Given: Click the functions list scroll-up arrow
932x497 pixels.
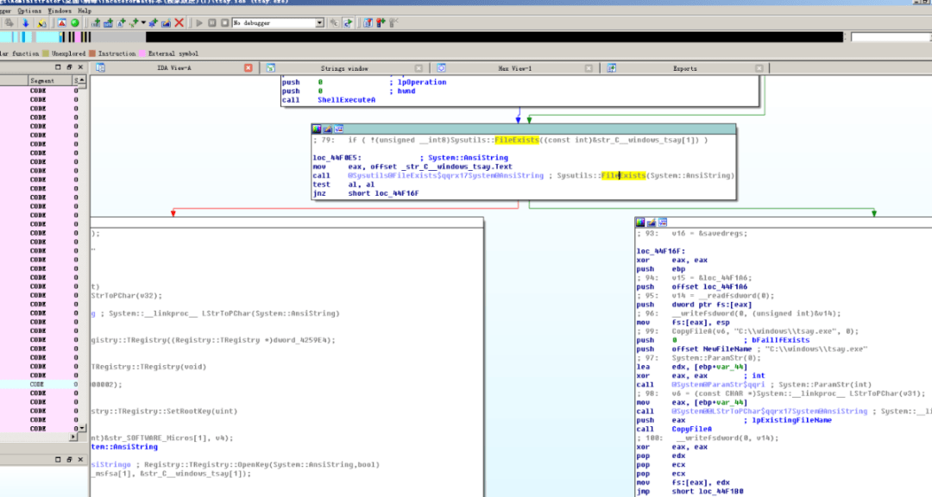Looking at the screenshot, I should [83, 81].
